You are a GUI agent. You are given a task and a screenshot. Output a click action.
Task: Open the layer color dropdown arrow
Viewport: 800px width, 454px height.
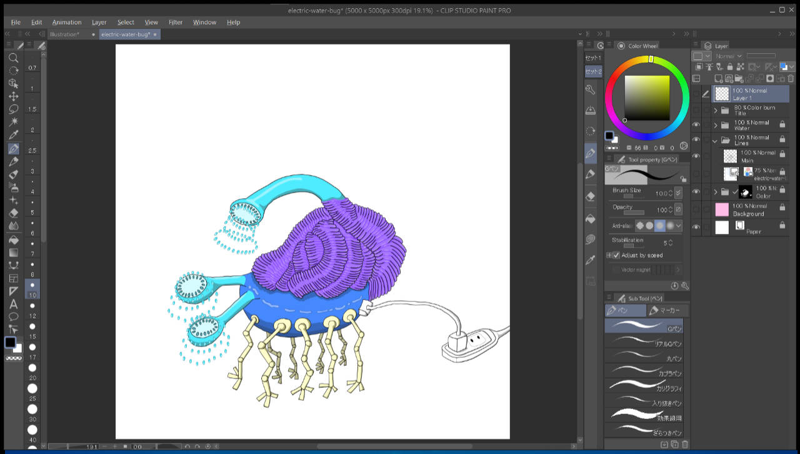click(792, 66)
